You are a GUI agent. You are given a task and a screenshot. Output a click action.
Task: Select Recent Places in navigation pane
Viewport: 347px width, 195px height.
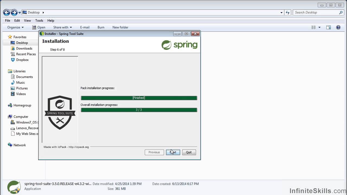26,54
